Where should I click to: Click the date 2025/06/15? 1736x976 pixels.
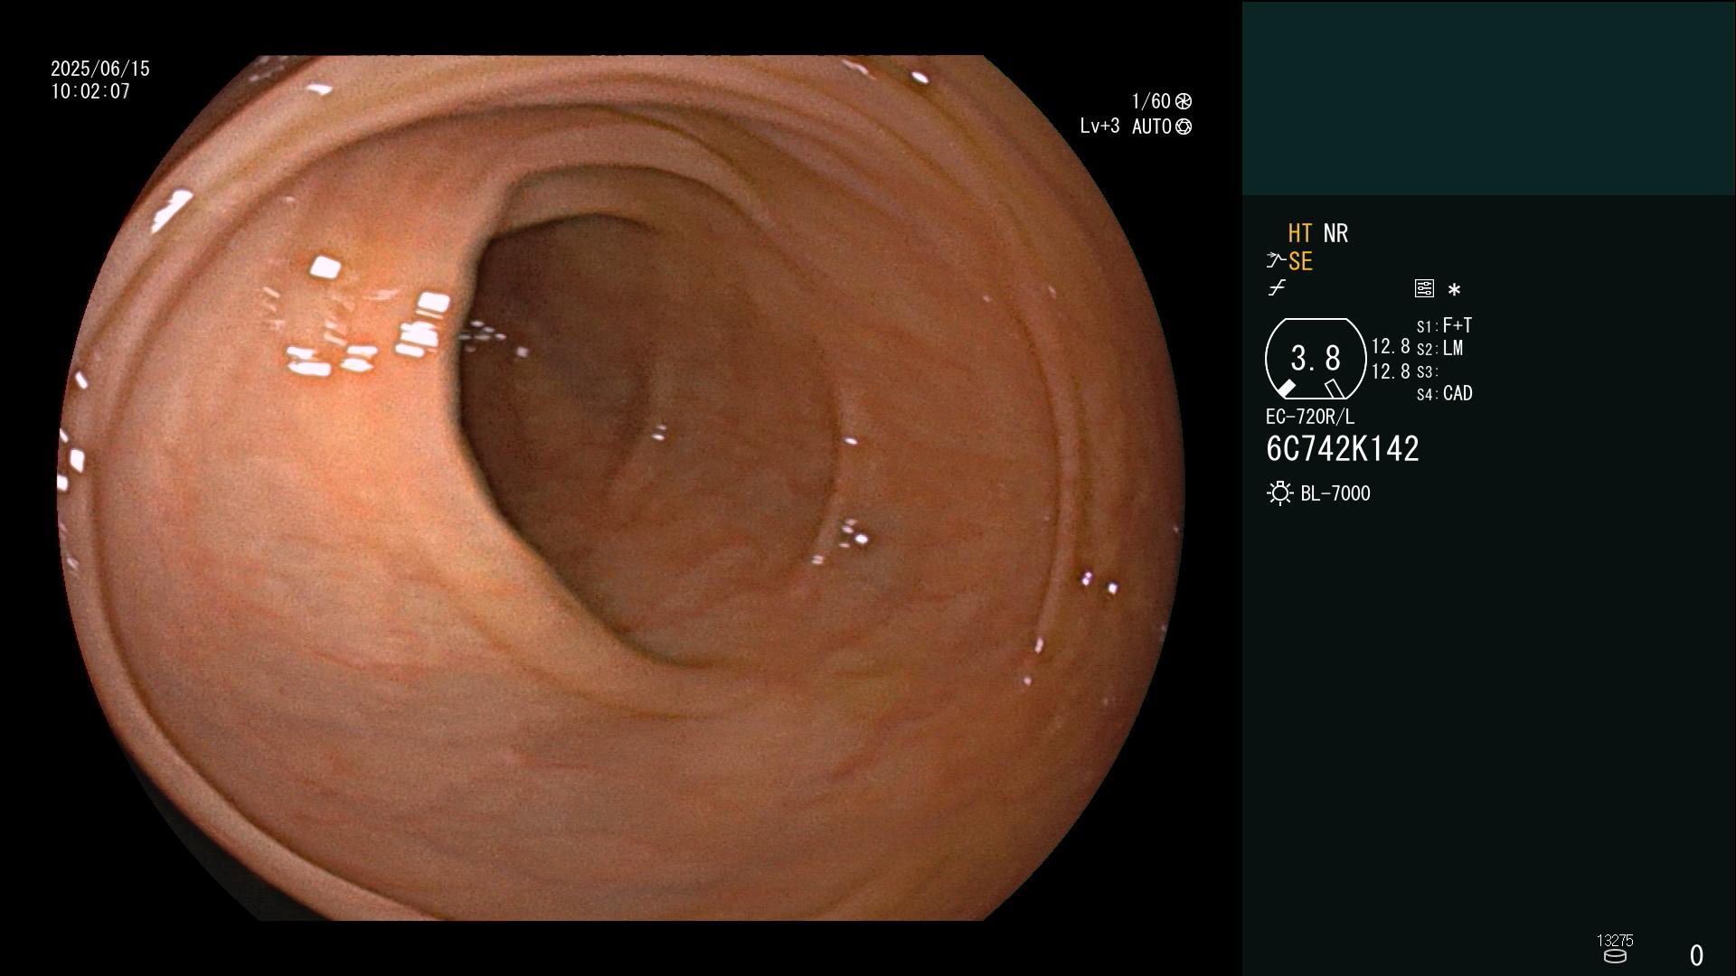tap(100, 69)
